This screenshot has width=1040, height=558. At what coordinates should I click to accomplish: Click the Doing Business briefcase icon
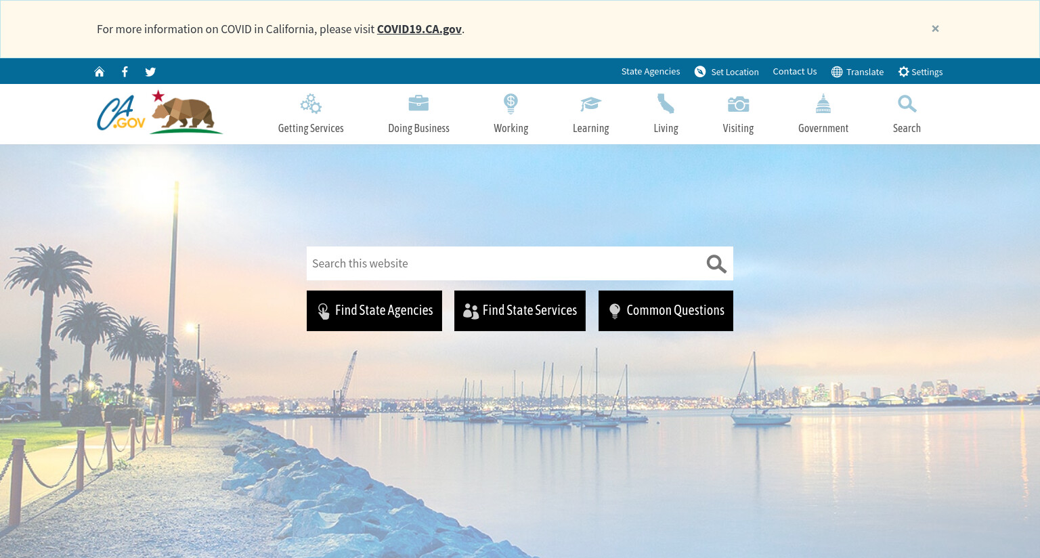coord(418,103)
